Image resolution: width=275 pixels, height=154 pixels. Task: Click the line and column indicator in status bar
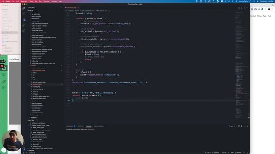tap(208, 153)
